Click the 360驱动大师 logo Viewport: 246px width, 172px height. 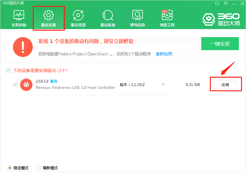point(221,19)
